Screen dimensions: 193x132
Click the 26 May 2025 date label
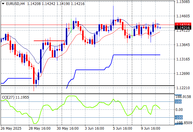(11, 128)
